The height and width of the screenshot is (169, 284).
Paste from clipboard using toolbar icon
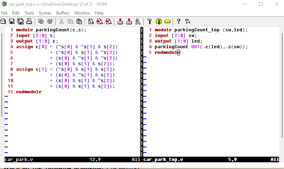click(x=79, y=21)
